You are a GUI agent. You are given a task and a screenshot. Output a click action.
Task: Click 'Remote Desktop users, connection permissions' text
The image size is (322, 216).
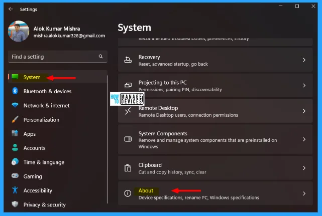tap(188, 115)
